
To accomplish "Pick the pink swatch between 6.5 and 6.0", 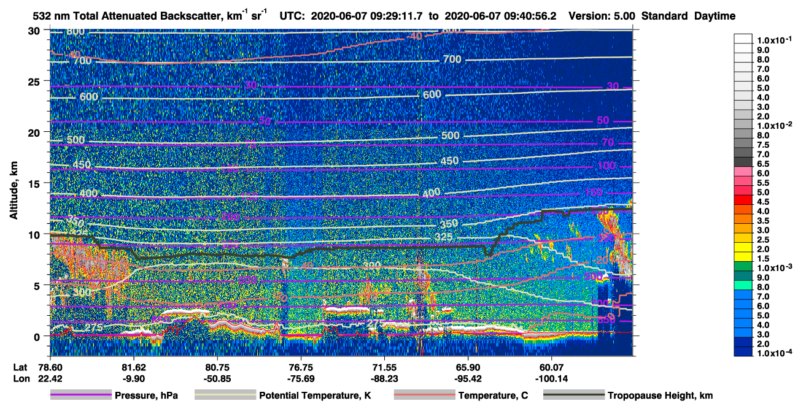I will (743, 170).
